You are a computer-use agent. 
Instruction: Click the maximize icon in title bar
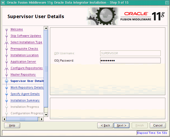pos(167,3)
